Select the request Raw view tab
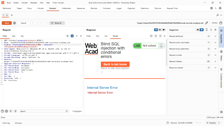 14,36
